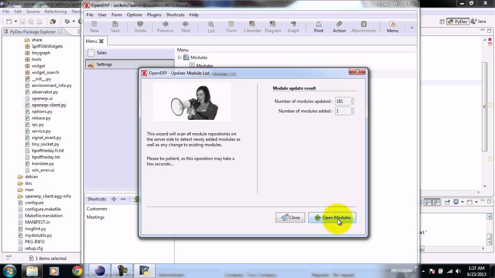Viewport: 495px width, 278px height.
Task: Show hidden system tray icons arrow
Action: 423,271
